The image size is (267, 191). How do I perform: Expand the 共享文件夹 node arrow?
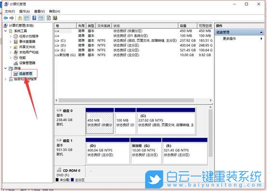click(x=11, y=47)
